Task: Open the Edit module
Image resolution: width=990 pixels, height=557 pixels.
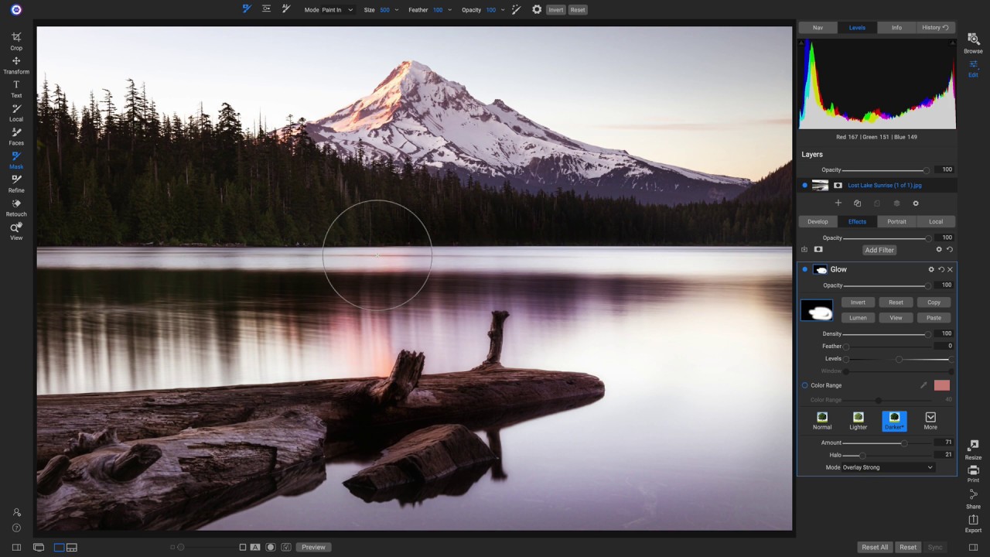Action: pyautogui.click(x=973, y=68)
